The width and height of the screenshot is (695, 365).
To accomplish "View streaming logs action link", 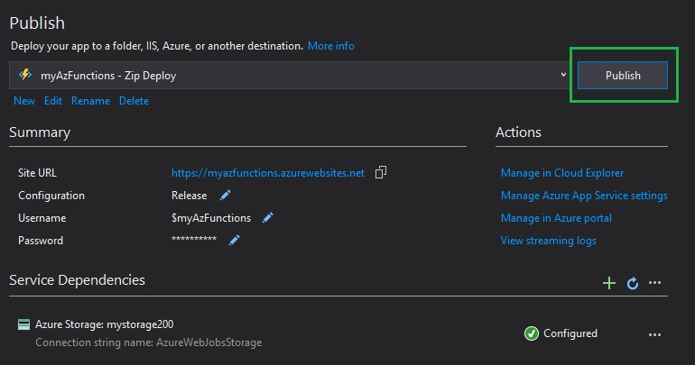I will point(548,241).
